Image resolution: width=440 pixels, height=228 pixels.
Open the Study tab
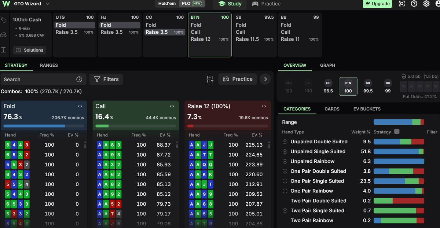230,4
